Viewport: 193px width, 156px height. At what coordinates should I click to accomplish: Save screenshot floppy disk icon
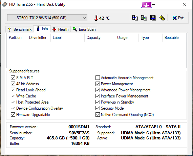point(153,18)
